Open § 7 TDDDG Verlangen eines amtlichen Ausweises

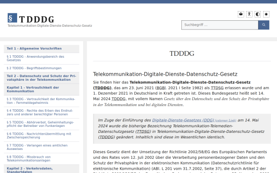[42, 147]
